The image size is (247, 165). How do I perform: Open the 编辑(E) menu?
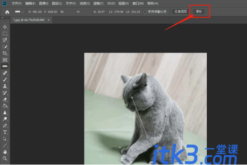(x=30, y=3)
